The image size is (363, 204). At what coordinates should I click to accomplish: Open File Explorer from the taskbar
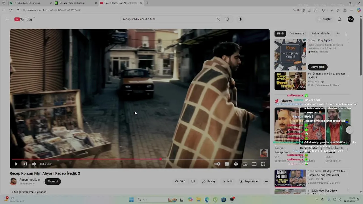pos(199,199)
